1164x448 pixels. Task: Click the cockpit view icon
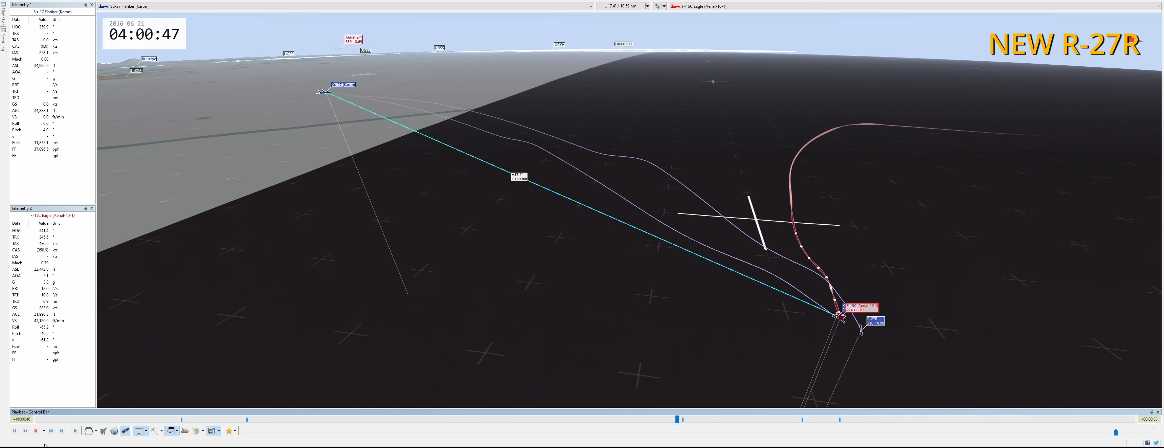coord(89,431)
